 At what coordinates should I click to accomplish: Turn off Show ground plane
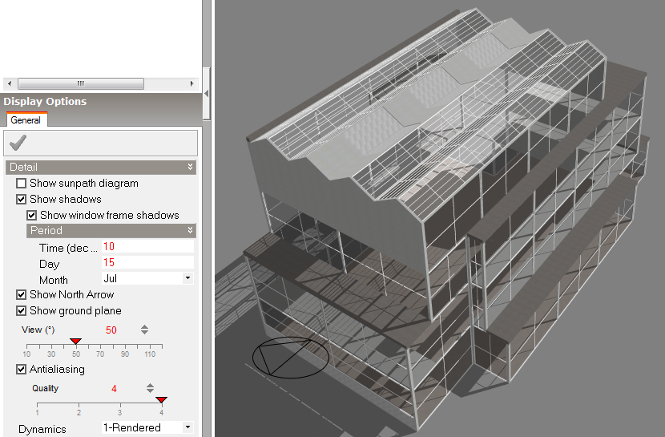22,311
